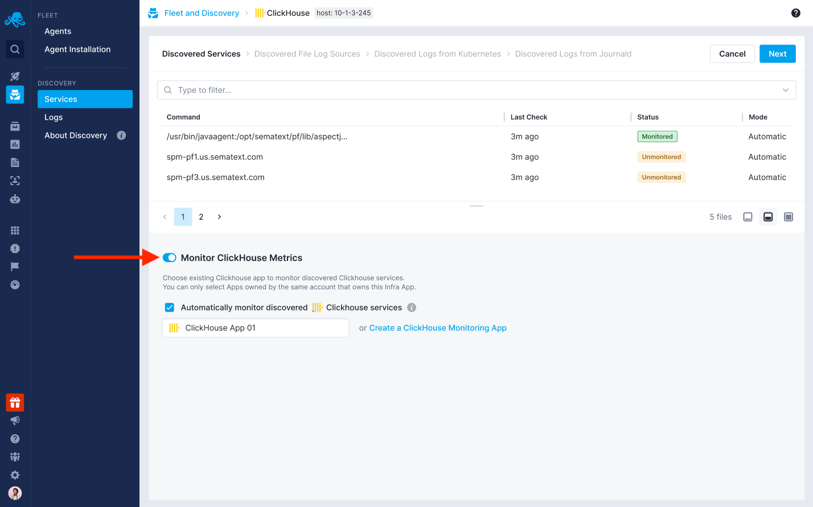Open the team members sidebar icon

15,457
